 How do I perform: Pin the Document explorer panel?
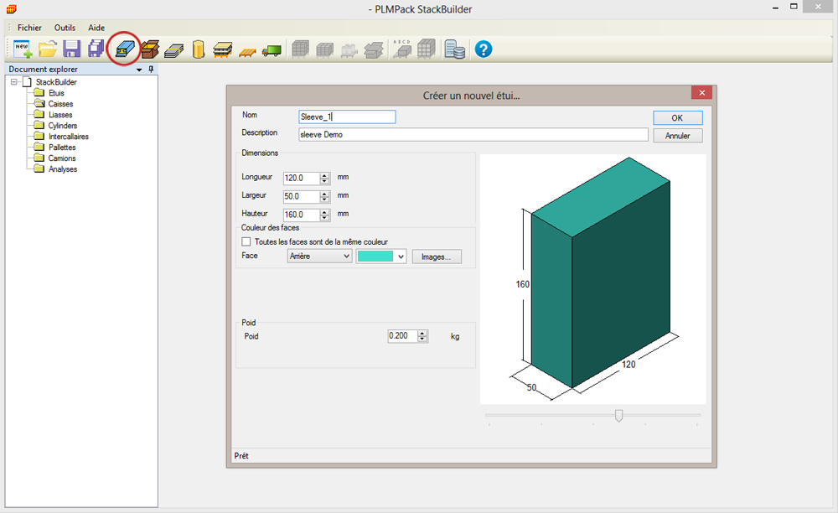coord(151,69)
